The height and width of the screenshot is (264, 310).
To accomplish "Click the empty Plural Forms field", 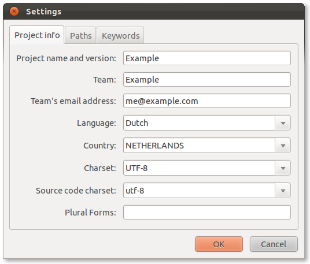I will [x=207, y=213].
